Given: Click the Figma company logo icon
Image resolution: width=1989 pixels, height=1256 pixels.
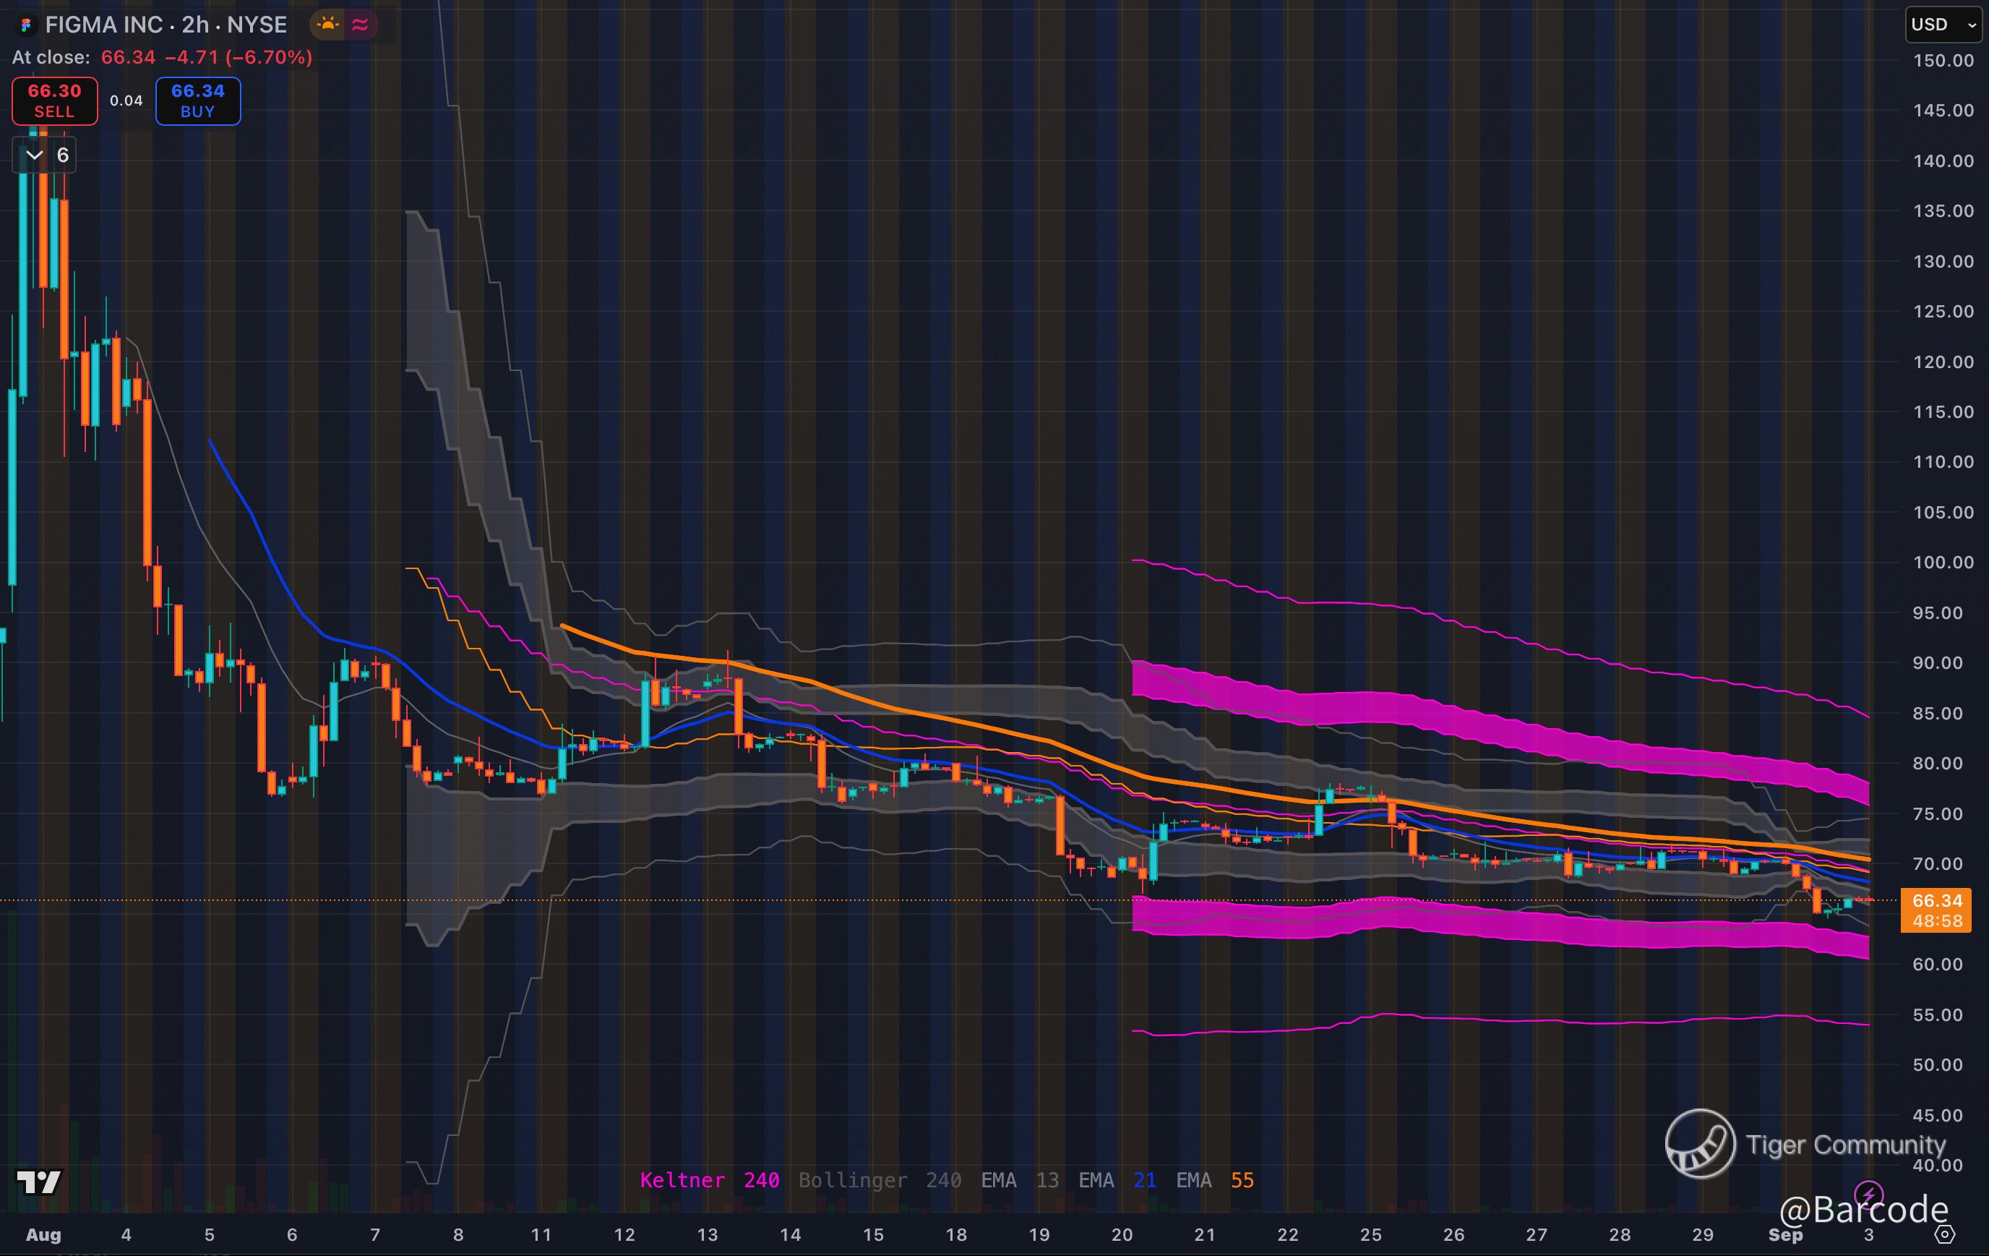Looking at the screenshot, I should 25,25.
